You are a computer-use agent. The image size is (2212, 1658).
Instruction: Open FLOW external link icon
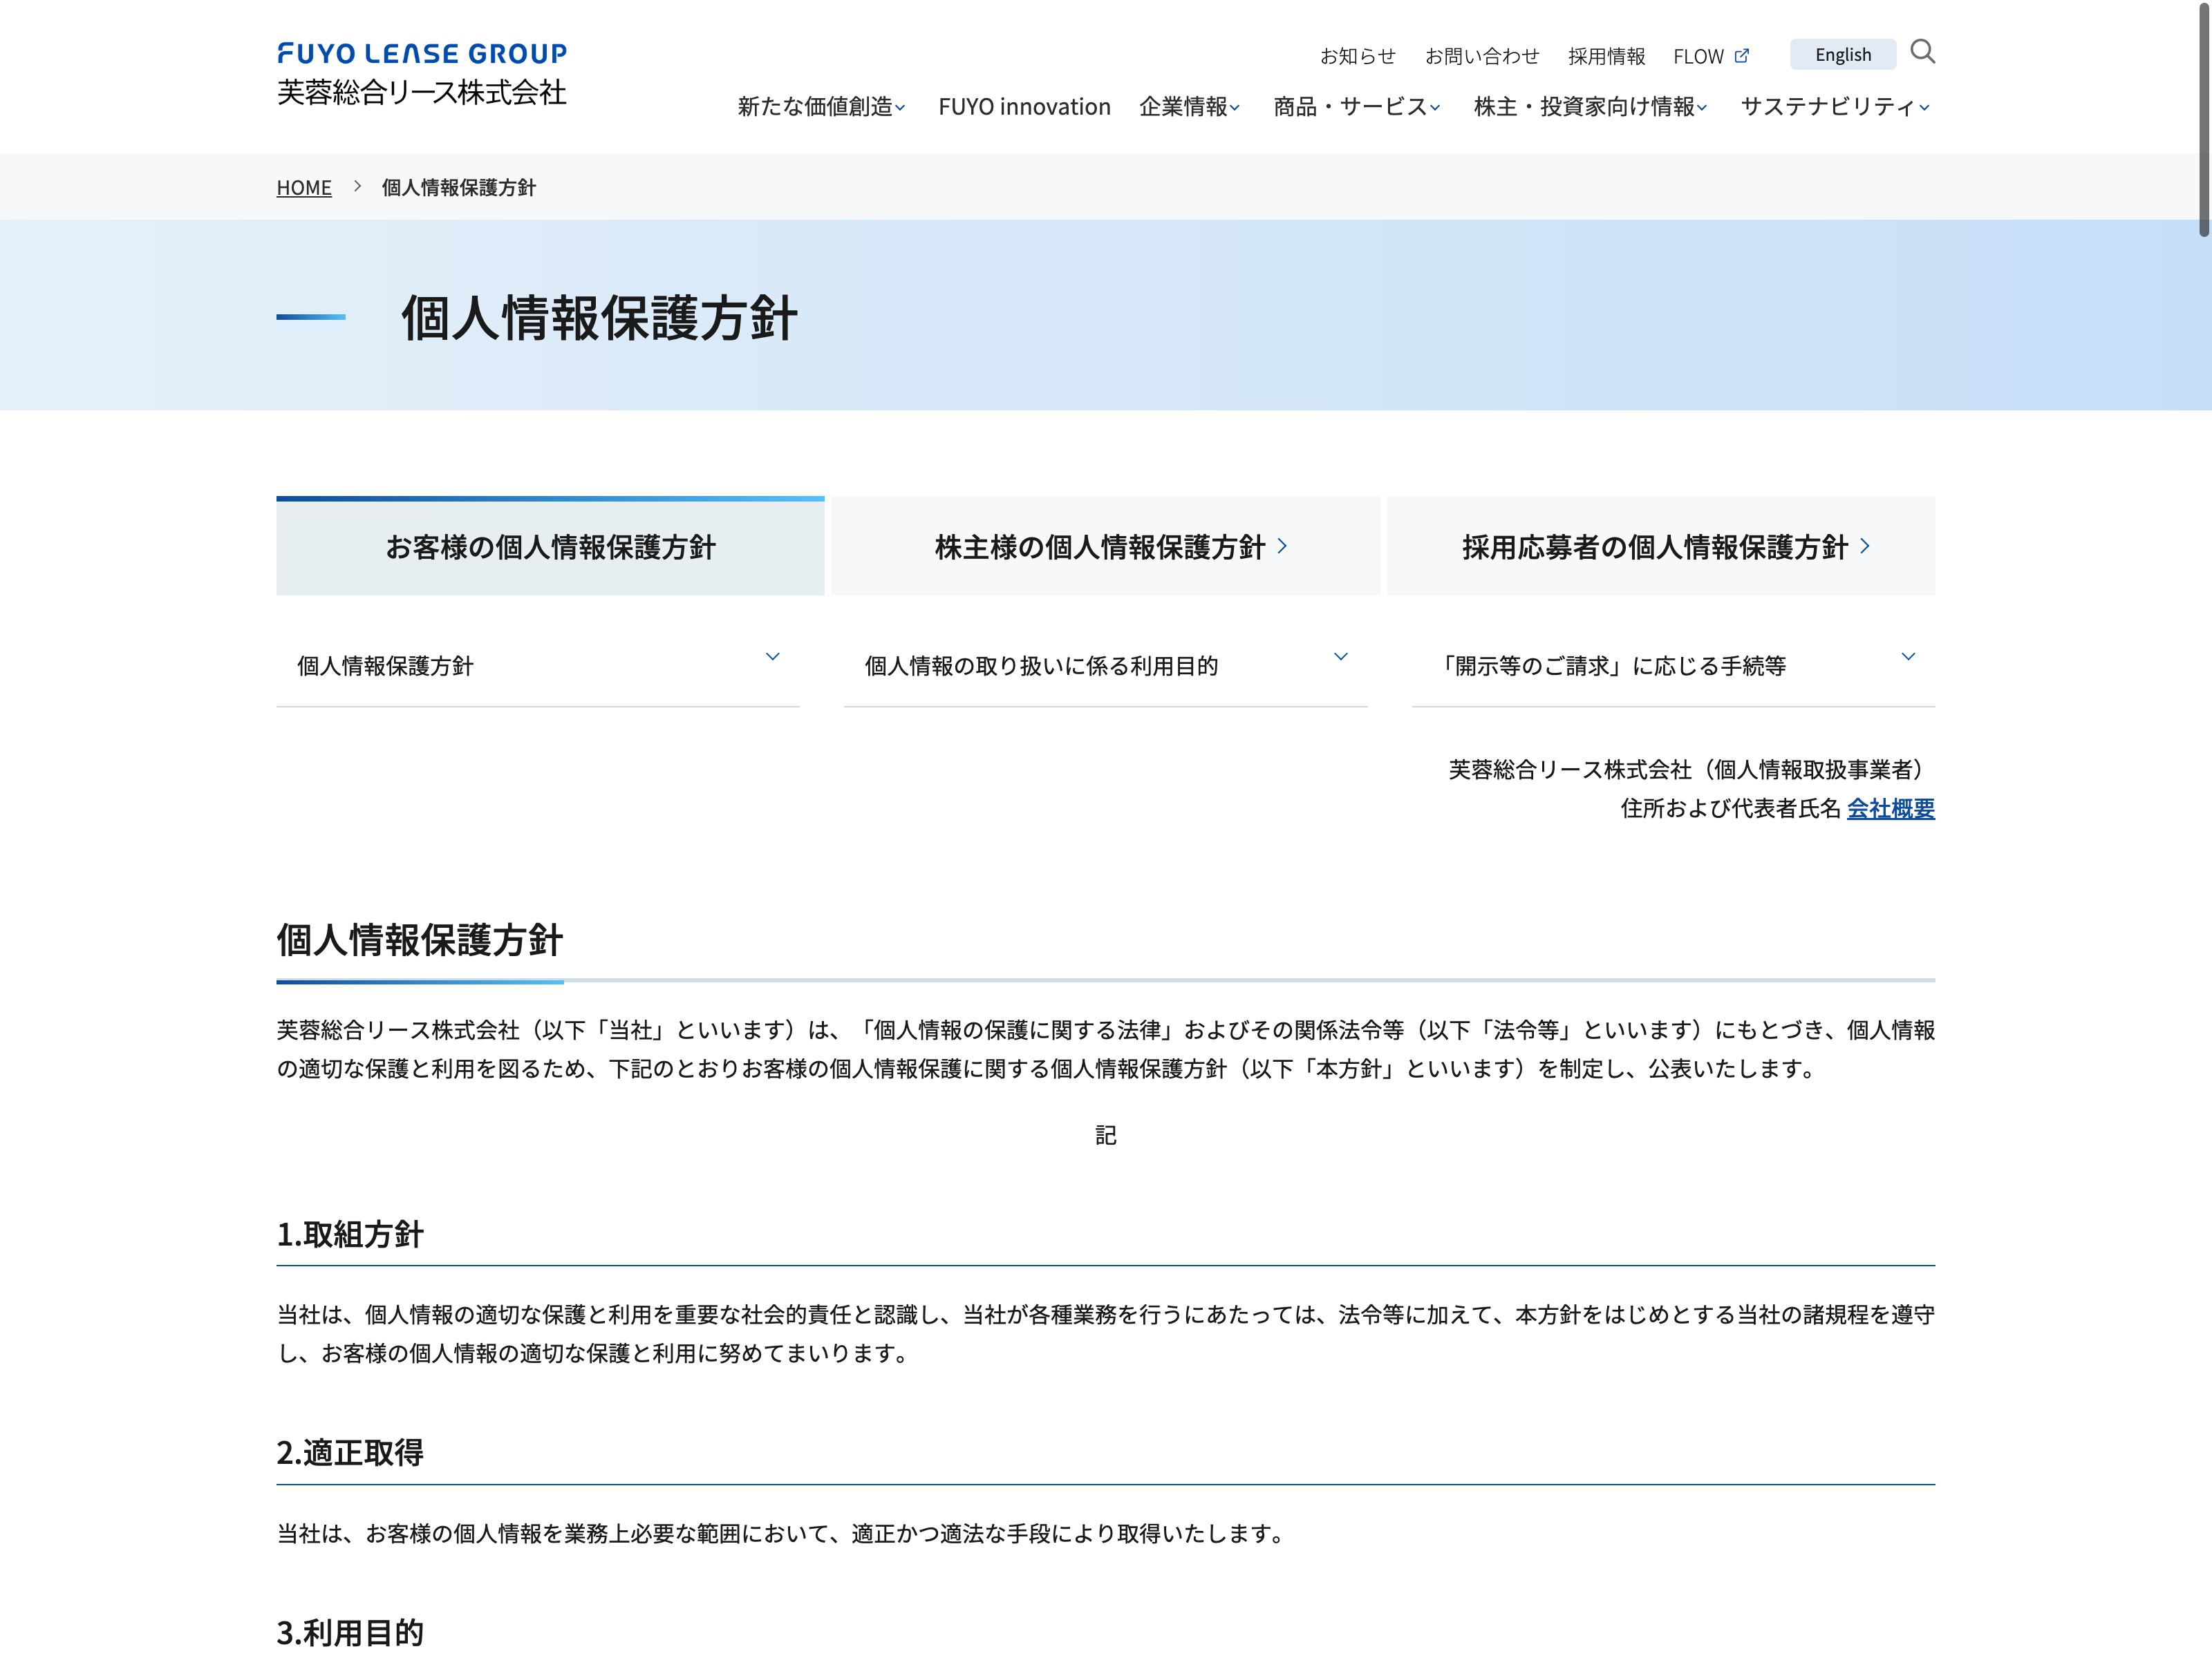click(x=1741, y=56)
